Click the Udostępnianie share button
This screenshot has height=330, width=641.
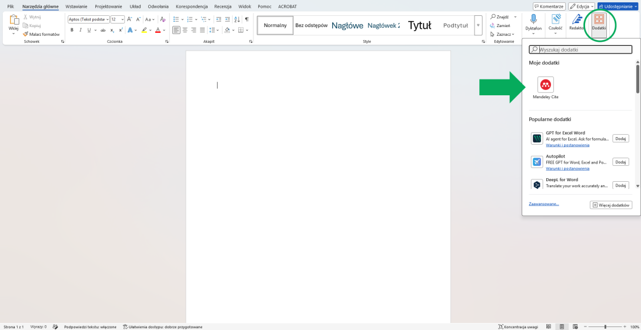617,6
